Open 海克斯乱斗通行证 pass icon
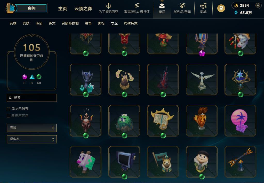The height and width of the screenshot is (183, 264). click(137, 6)
